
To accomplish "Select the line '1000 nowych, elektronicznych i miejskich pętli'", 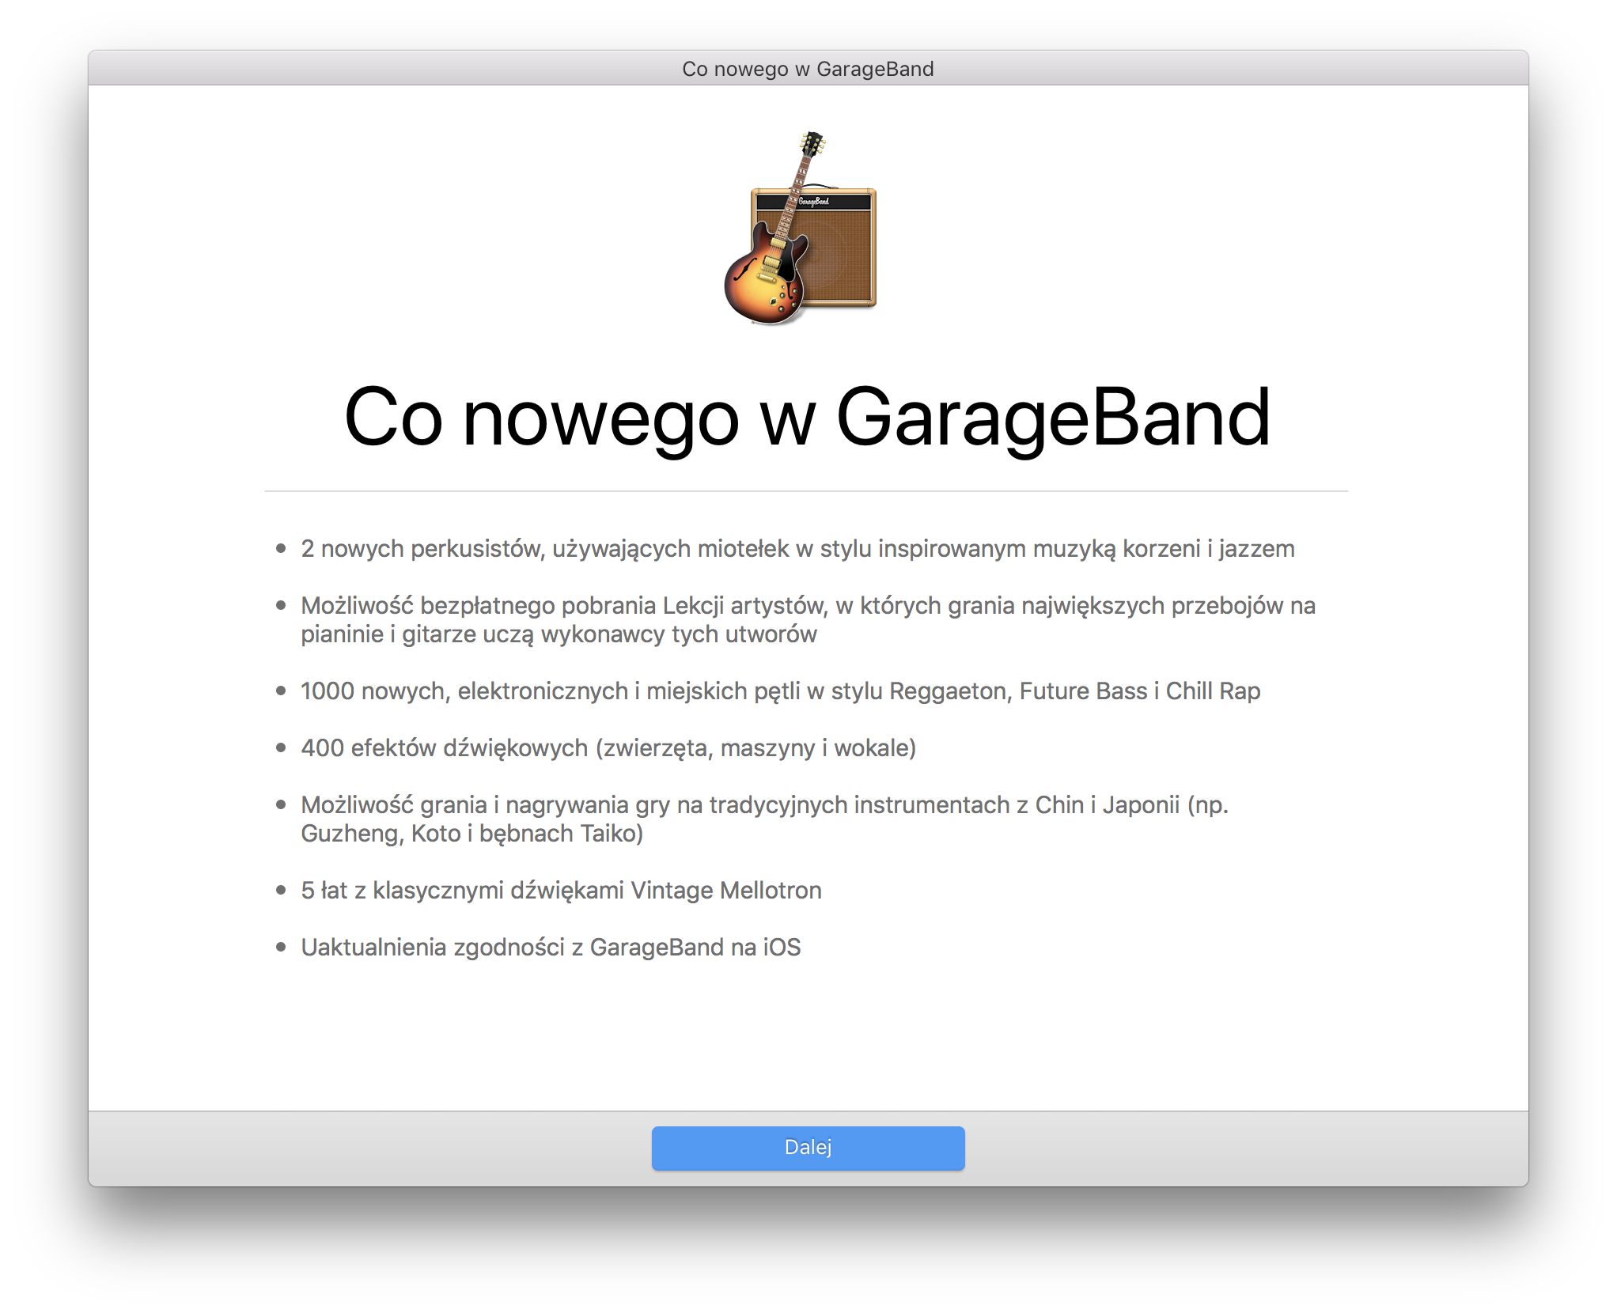I will (x=780, y=691).
